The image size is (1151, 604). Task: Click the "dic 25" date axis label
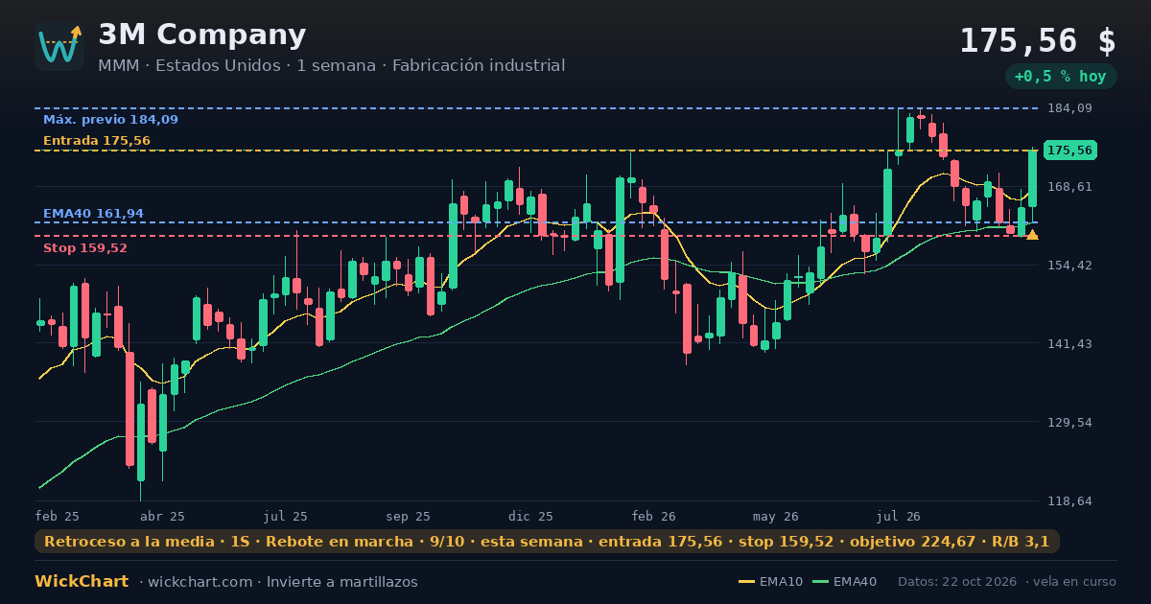coord(531,516)
